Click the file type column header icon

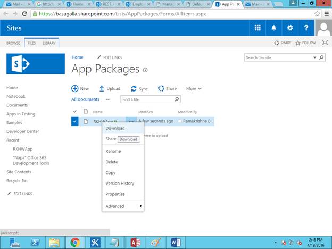[86, 111]
